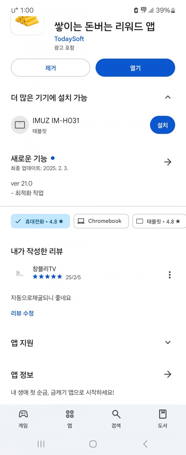Tap the recent apps navigation icon
The image size is (186, 455).
[41, 444]
